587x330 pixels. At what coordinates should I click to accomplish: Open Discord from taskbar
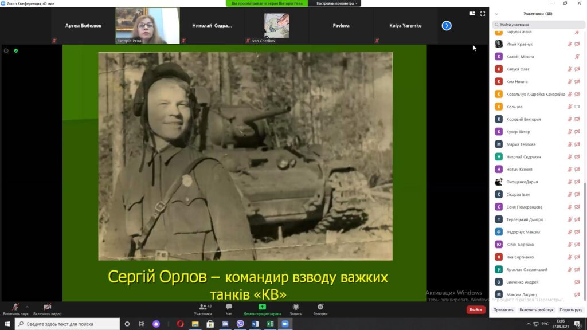225,324
